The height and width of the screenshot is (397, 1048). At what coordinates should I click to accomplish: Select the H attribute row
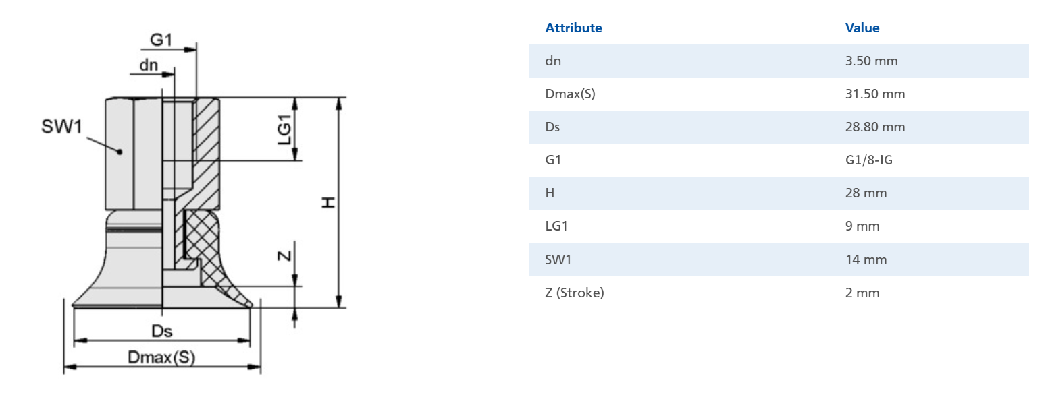coord(779,193)
